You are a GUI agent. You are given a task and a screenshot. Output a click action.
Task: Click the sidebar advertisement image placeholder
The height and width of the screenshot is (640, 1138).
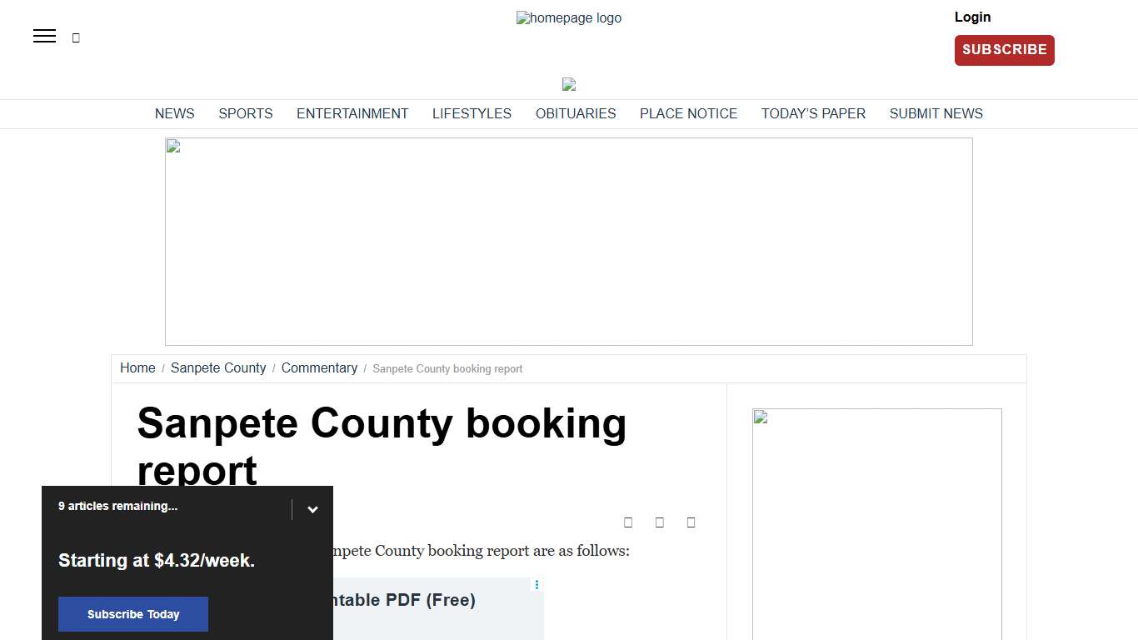[x=876, y=523]
